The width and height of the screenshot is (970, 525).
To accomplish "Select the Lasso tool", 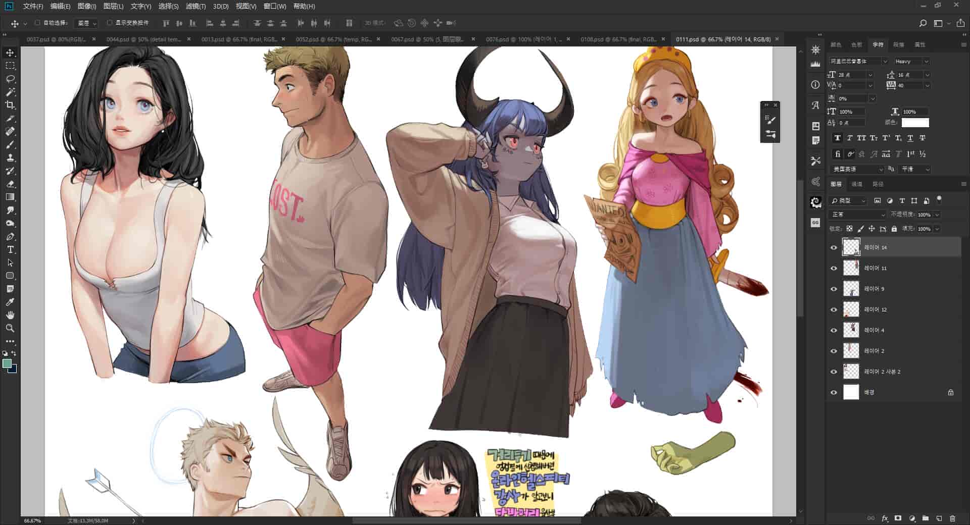I will [10, 79].
